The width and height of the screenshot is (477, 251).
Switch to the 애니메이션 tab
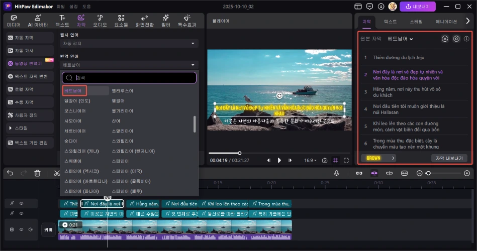pos(446,22)
